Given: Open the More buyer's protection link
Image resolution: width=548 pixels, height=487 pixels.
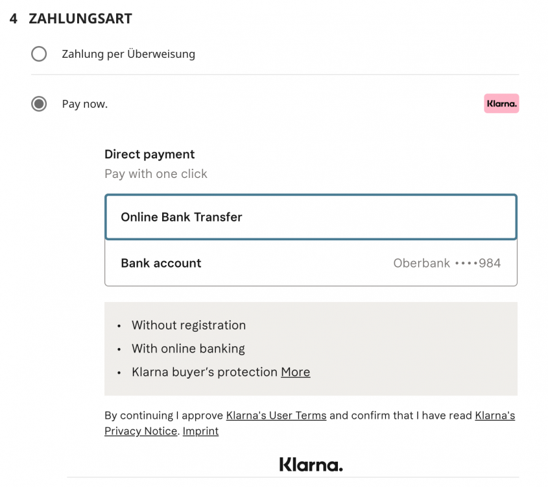Looking at the screenshot, I should coord(295,372).
